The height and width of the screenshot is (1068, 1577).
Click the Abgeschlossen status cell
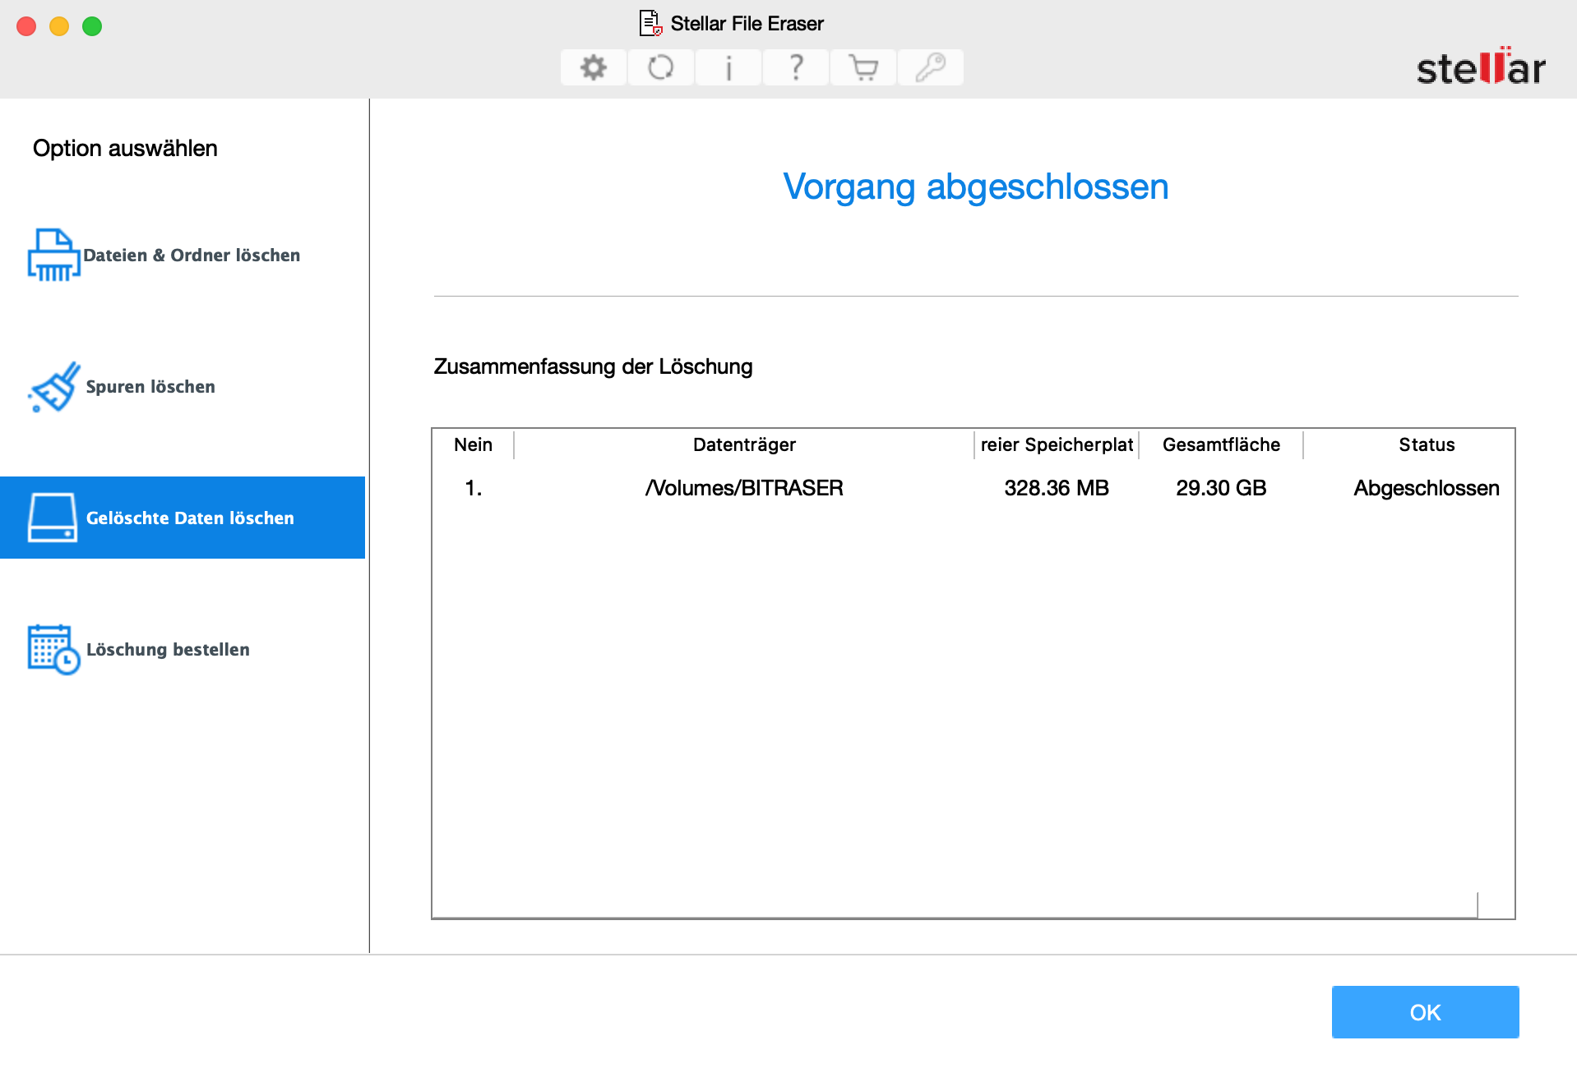coord(1427,488)
